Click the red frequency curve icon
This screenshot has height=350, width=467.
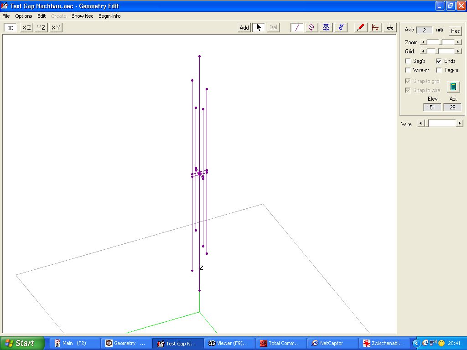coord(375,27)
